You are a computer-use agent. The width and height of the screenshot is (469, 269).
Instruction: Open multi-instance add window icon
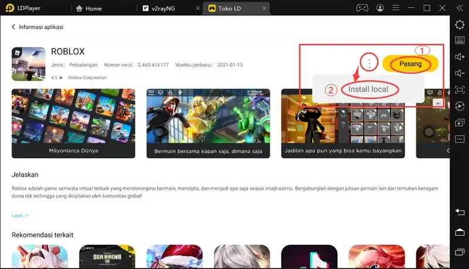[460, 123]
